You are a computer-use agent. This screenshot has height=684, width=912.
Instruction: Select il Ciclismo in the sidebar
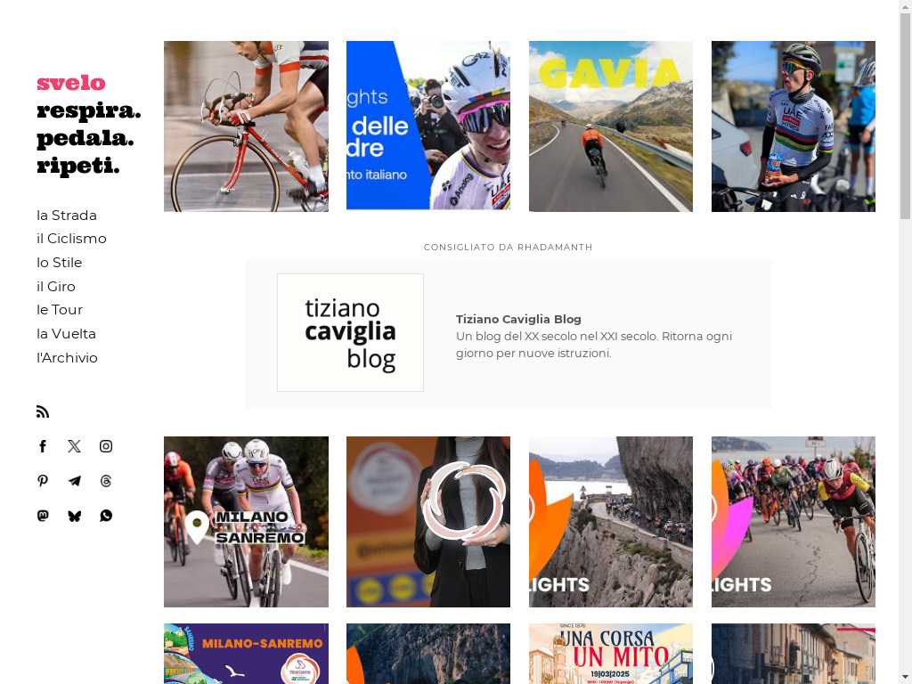tap(71, 239)
